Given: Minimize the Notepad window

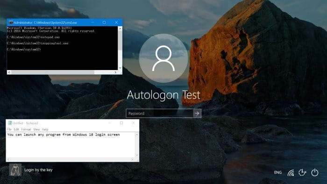Looking at the screenshot, I should point(110,123).
